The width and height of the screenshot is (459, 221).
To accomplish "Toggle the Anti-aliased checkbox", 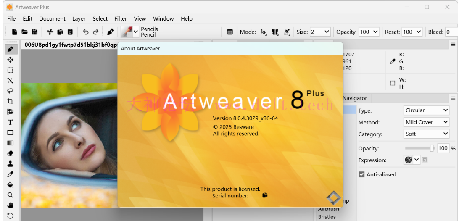I will [361, 174].
